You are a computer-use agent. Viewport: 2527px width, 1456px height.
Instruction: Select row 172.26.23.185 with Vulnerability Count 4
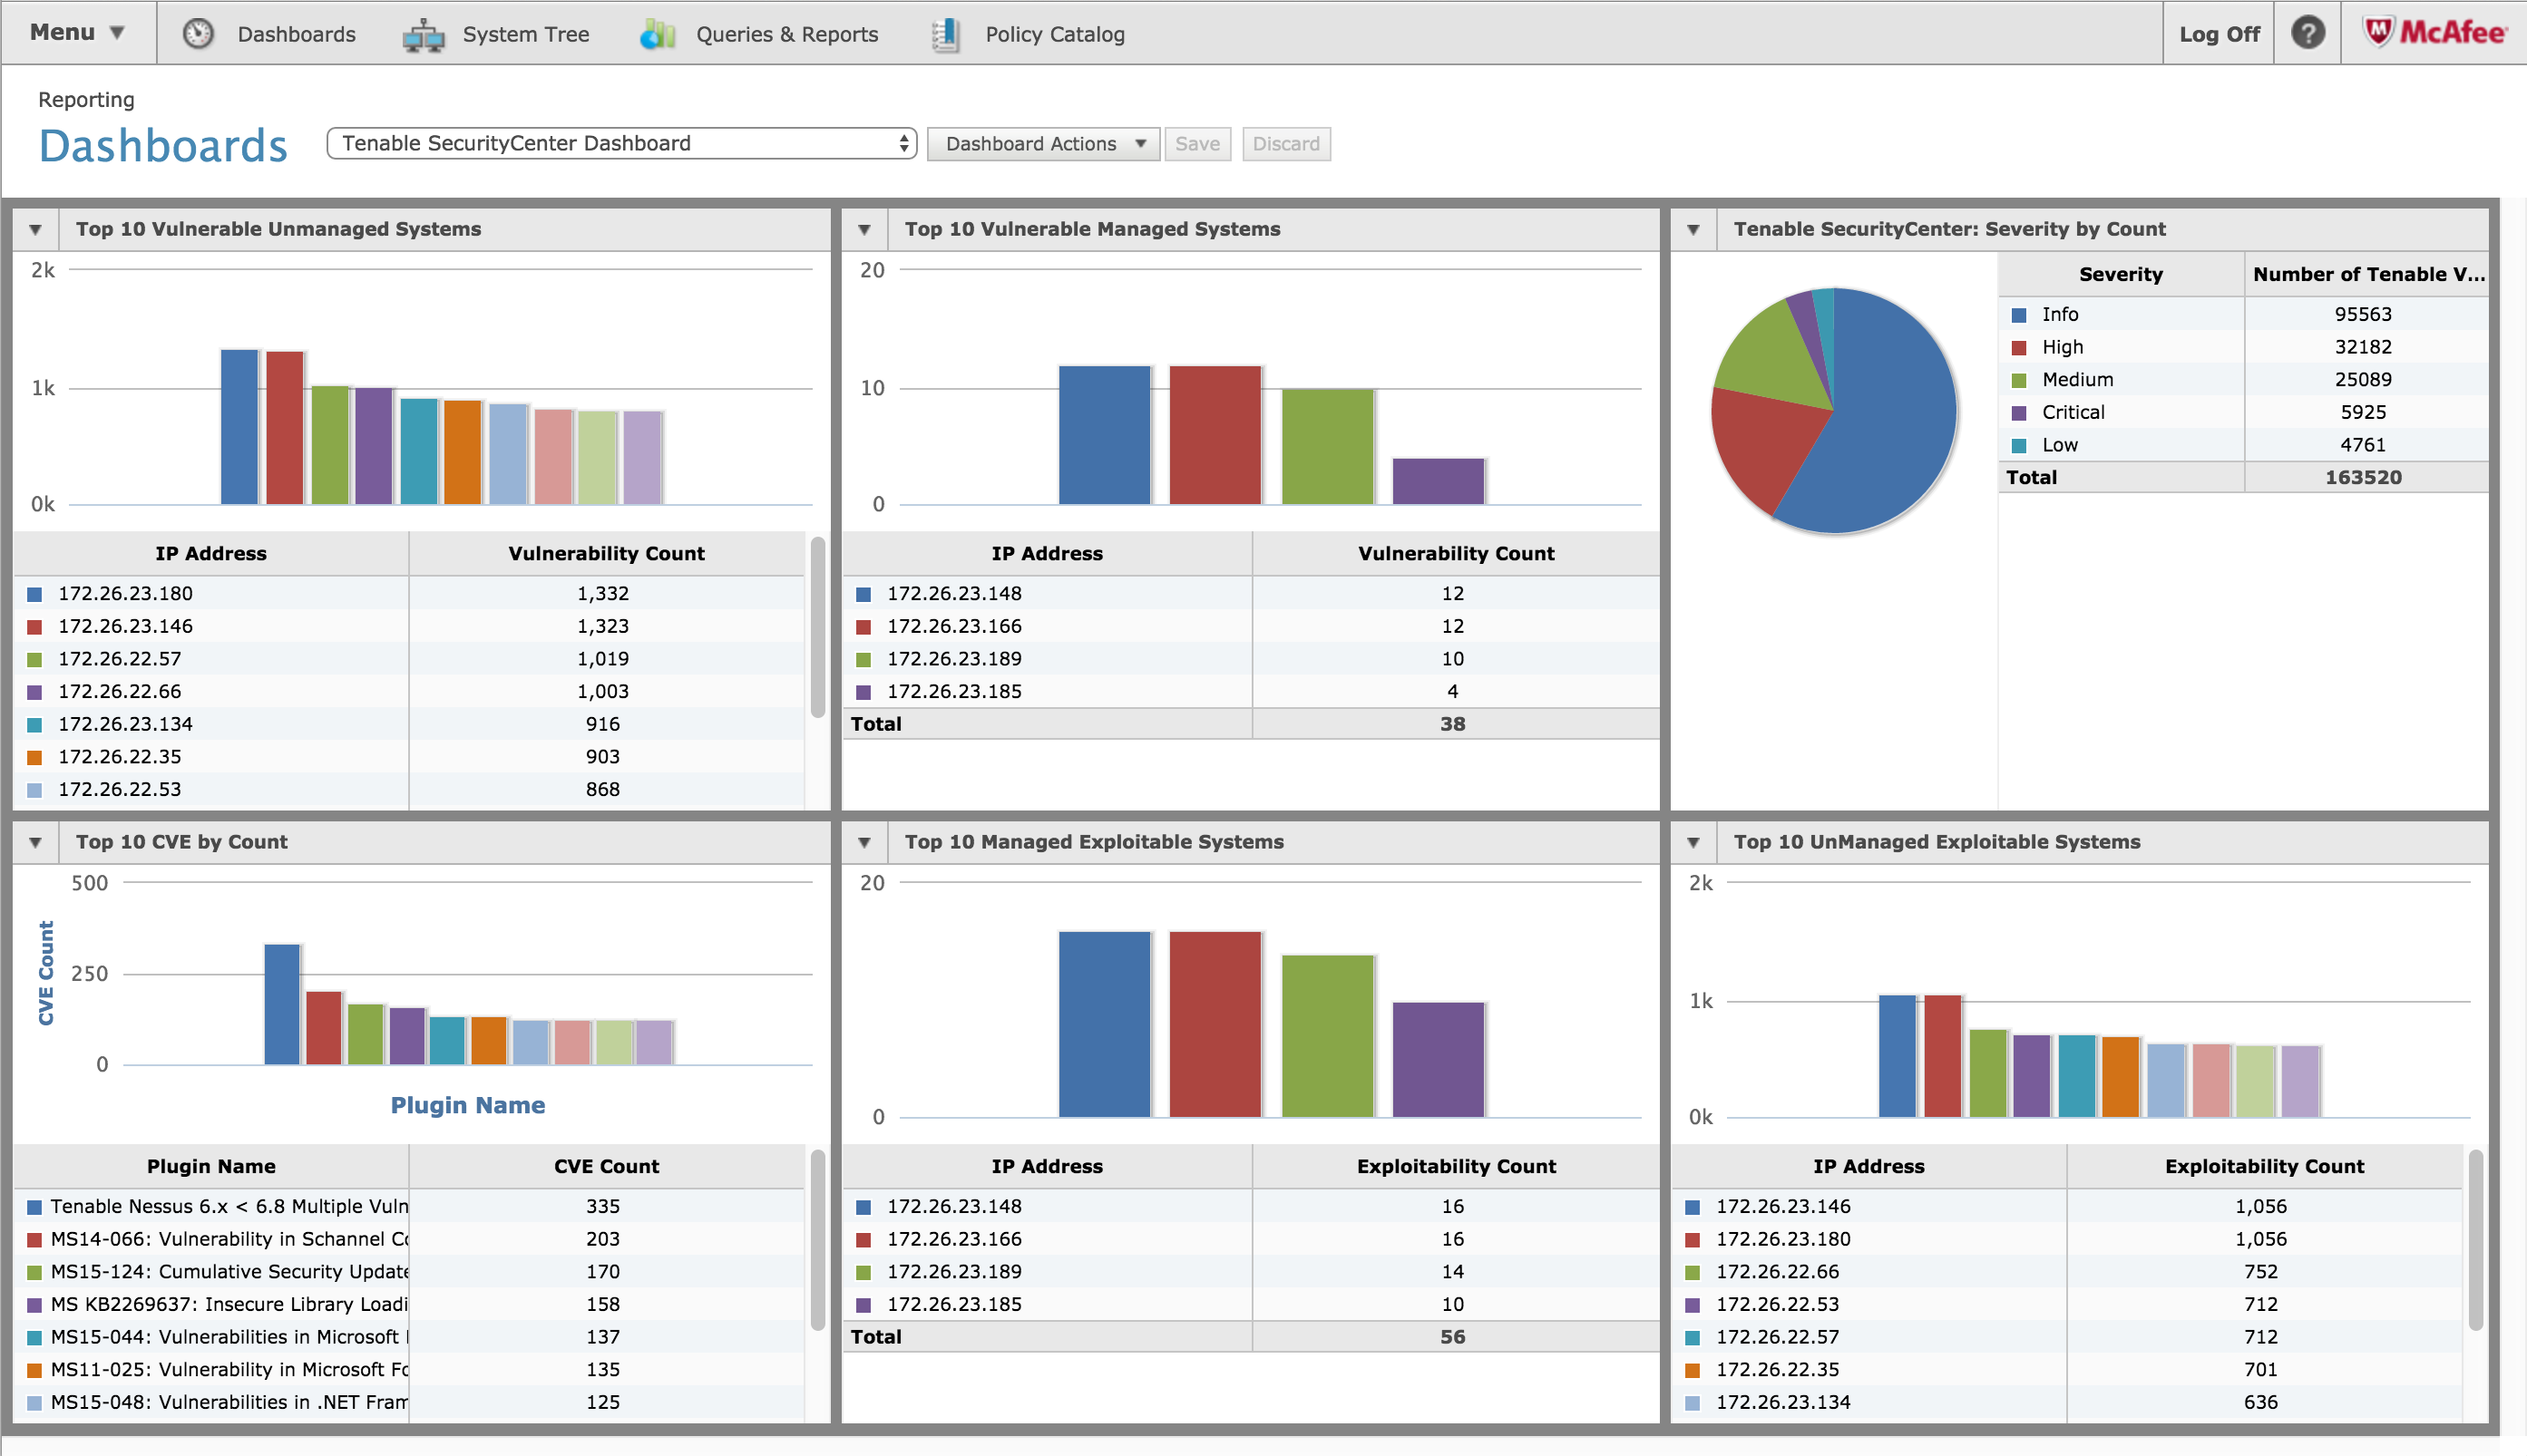pos(1251,692)
